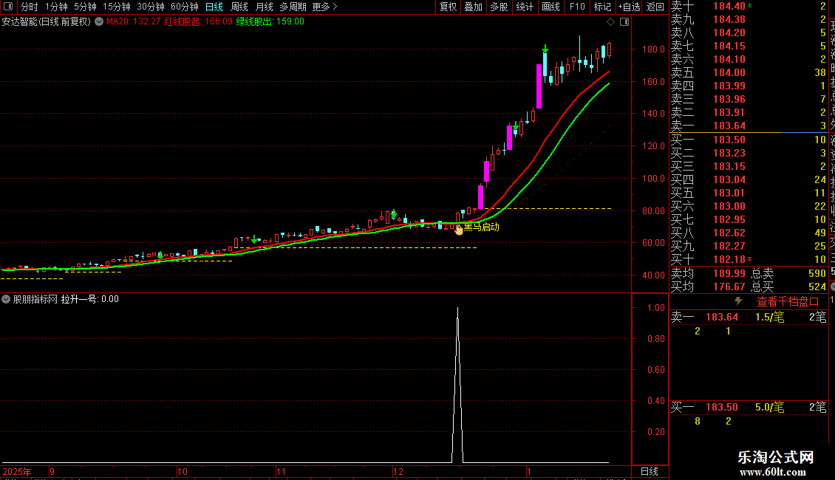Click the 总买 volume 524
The image size is (835, 480).
(817, 287)
